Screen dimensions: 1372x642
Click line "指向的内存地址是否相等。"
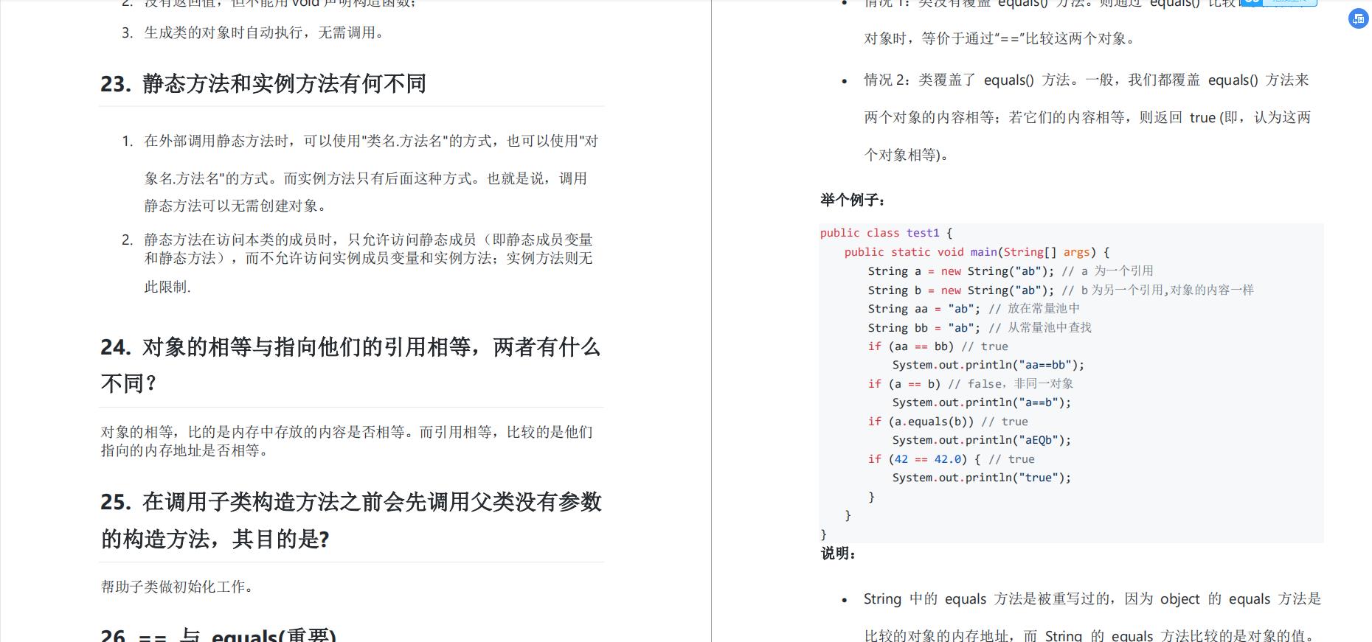(185, 450)
